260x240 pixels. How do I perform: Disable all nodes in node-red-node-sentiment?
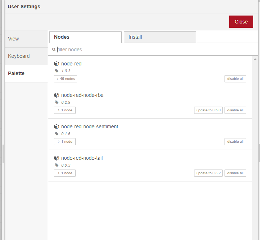coord(235,142)
